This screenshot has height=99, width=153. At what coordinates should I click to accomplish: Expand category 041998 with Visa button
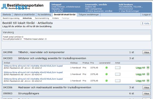coord(146,52)
